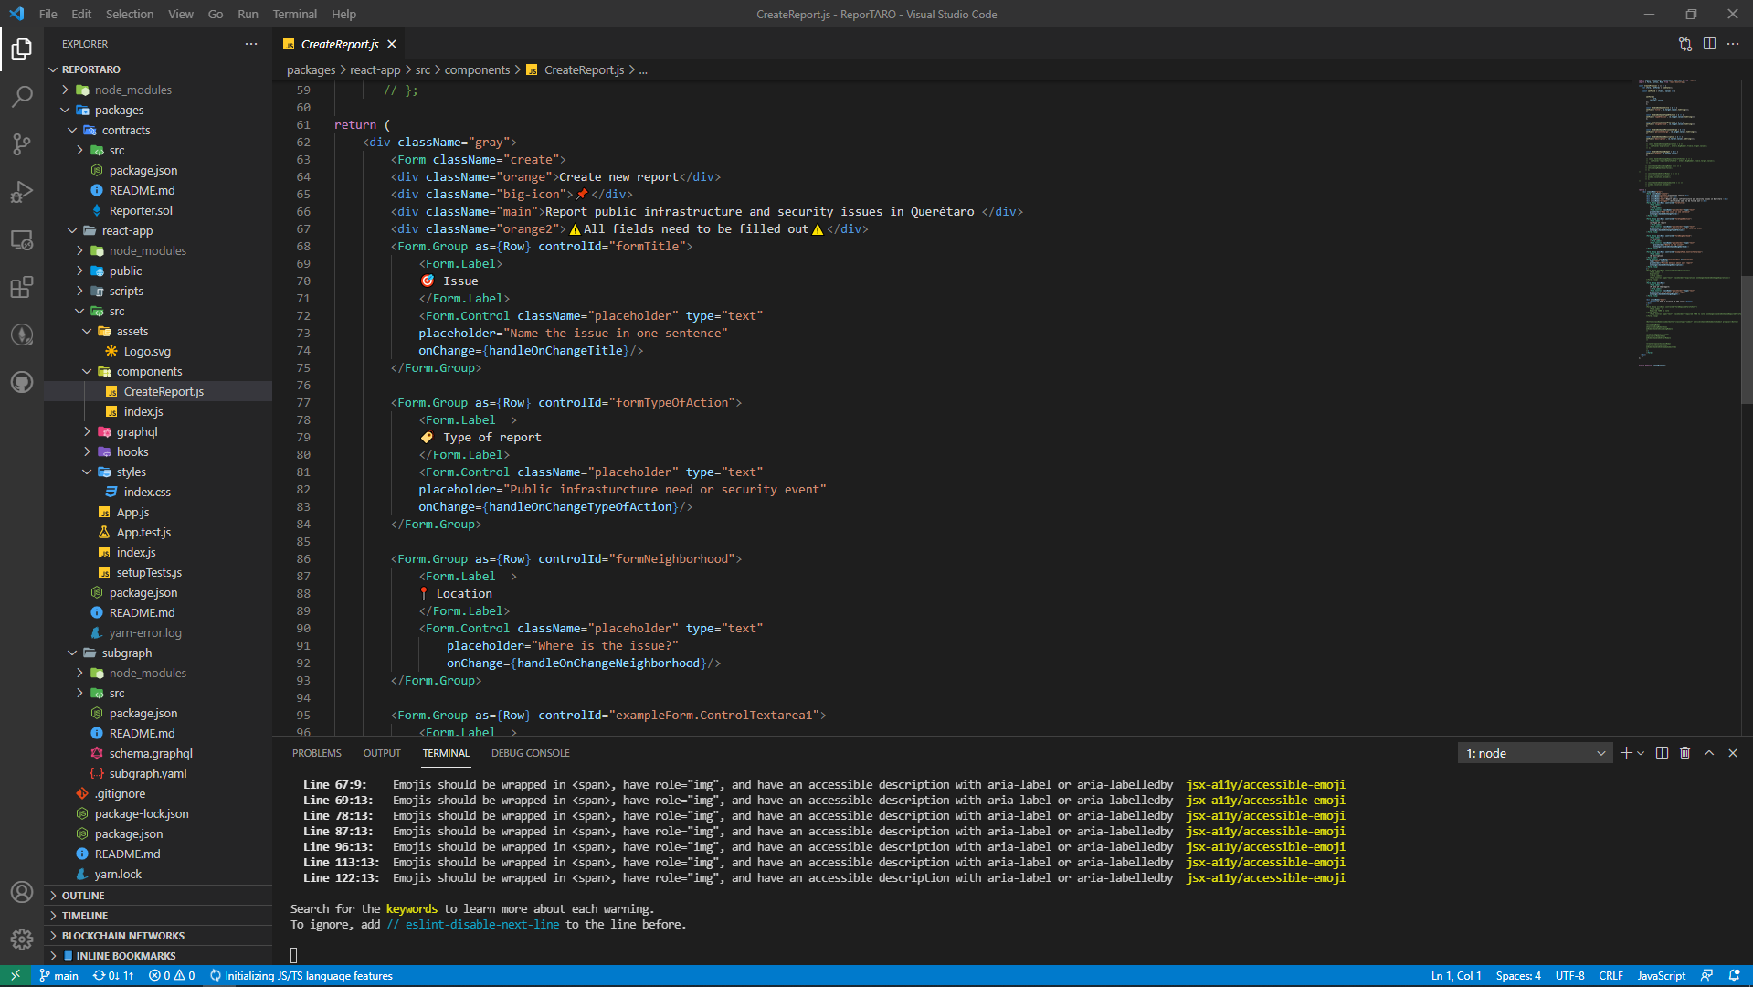Image resolution: width=1753 pixels, height=987 pixels.
Task: Open errors and warnings count in status bar
Action: point(172,975)
